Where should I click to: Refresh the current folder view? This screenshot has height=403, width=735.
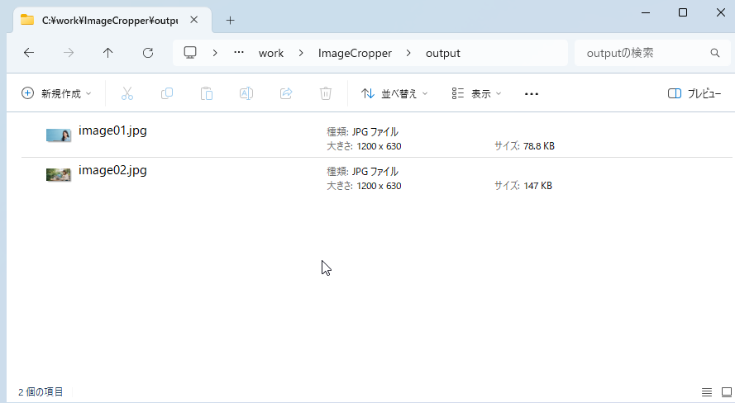click(x=148, y=53)
